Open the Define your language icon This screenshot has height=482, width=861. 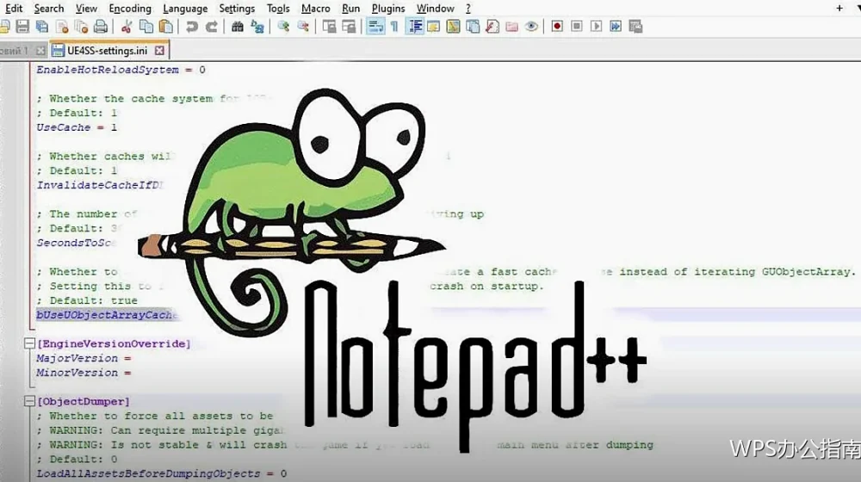(x=433, y=27)
